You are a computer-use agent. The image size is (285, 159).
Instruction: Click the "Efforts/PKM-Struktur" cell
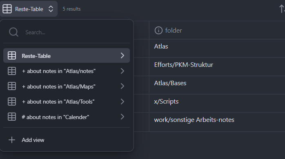pos(217,66)
